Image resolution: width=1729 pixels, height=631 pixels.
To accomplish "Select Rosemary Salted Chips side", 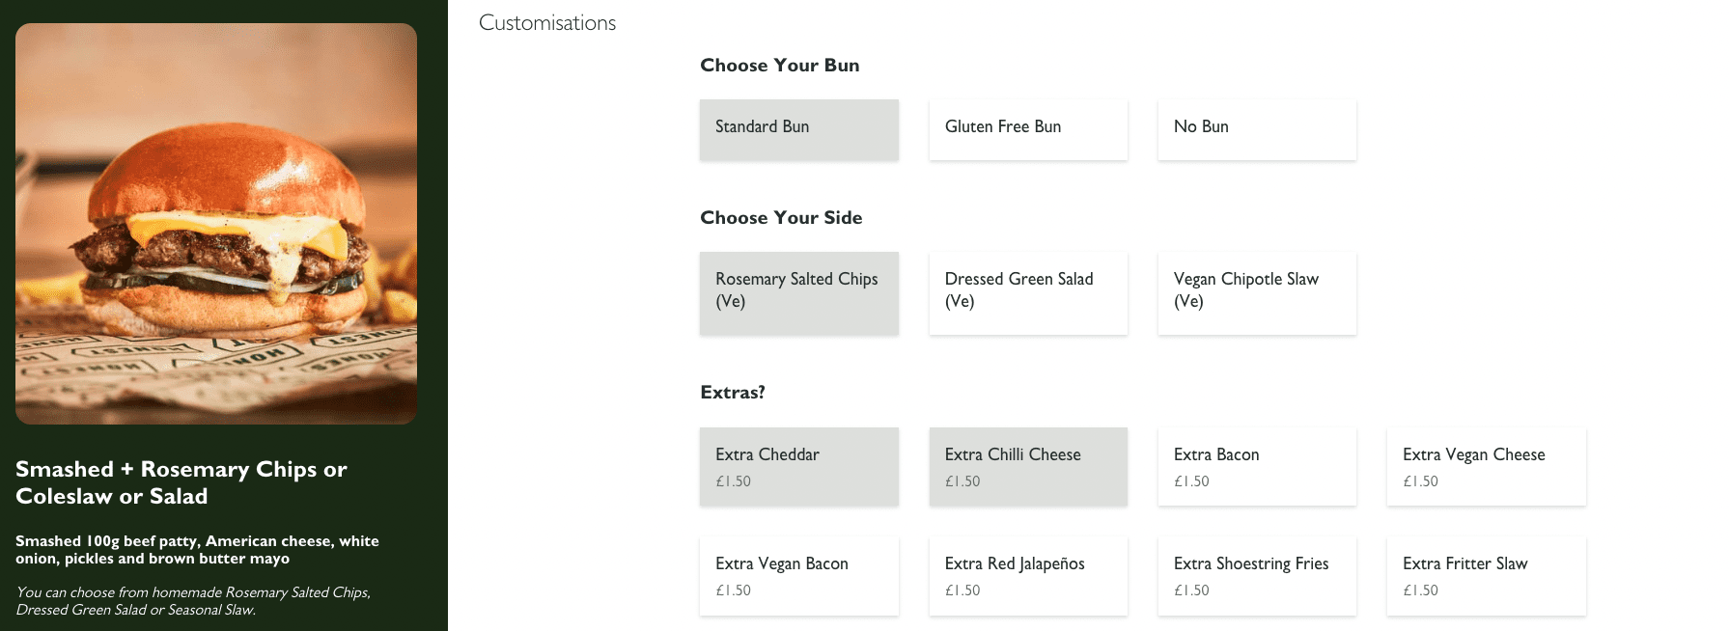I will (797, 291).
